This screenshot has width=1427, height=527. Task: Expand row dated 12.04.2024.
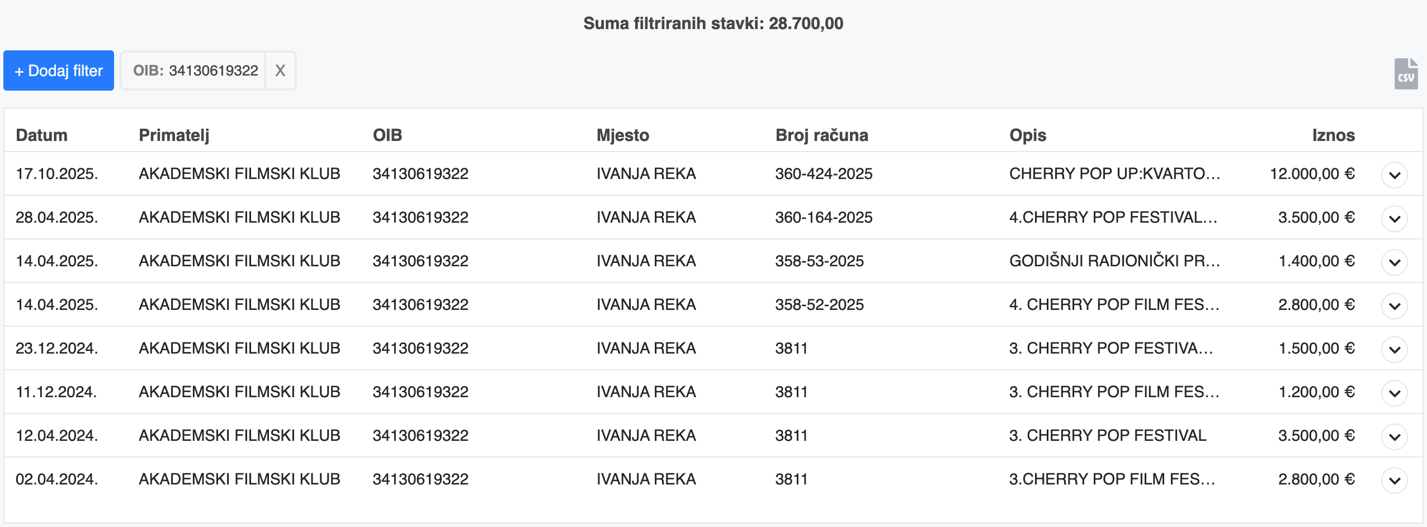(1395, 437)
